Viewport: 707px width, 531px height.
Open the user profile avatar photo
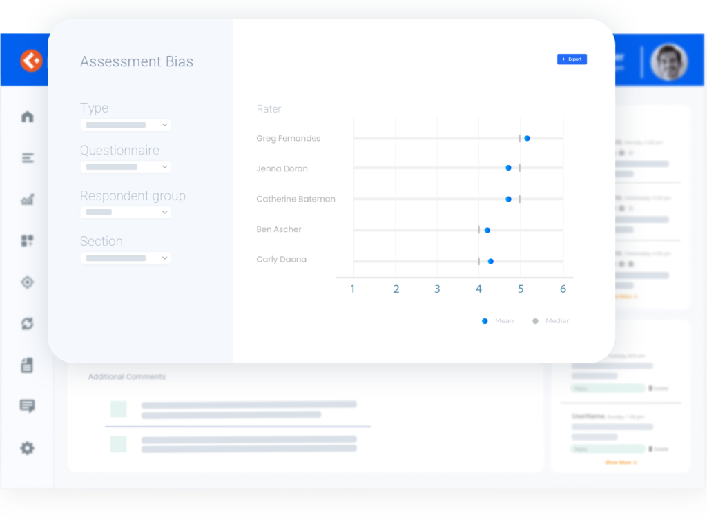coord(668,62)
